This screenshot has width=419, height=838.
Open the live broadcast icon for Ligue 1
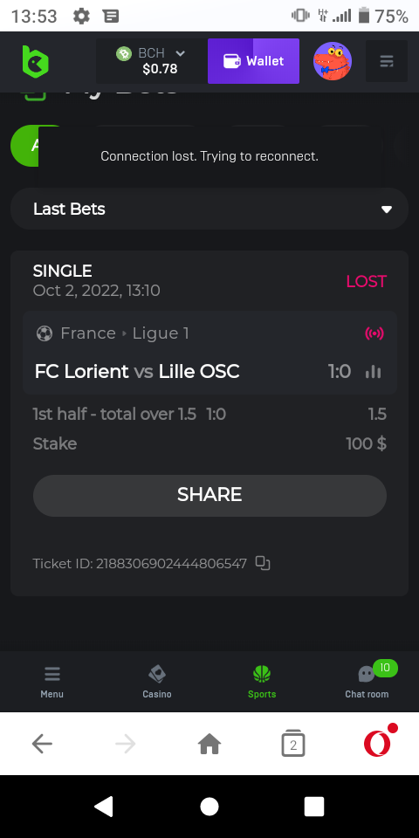(374, 333)
